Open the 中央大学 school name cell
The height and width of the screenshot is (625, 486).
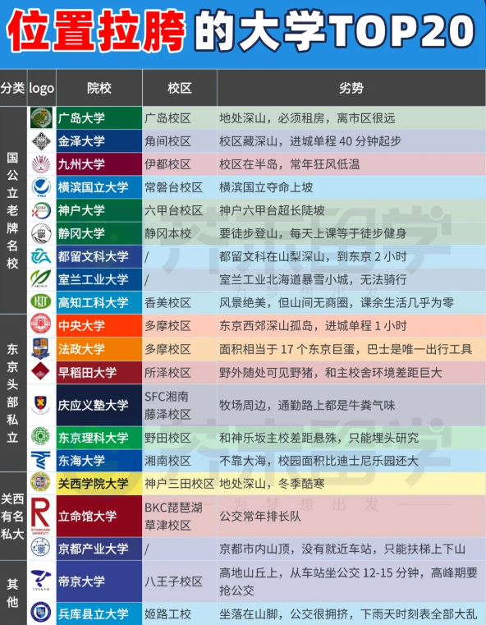pos(99,326)
